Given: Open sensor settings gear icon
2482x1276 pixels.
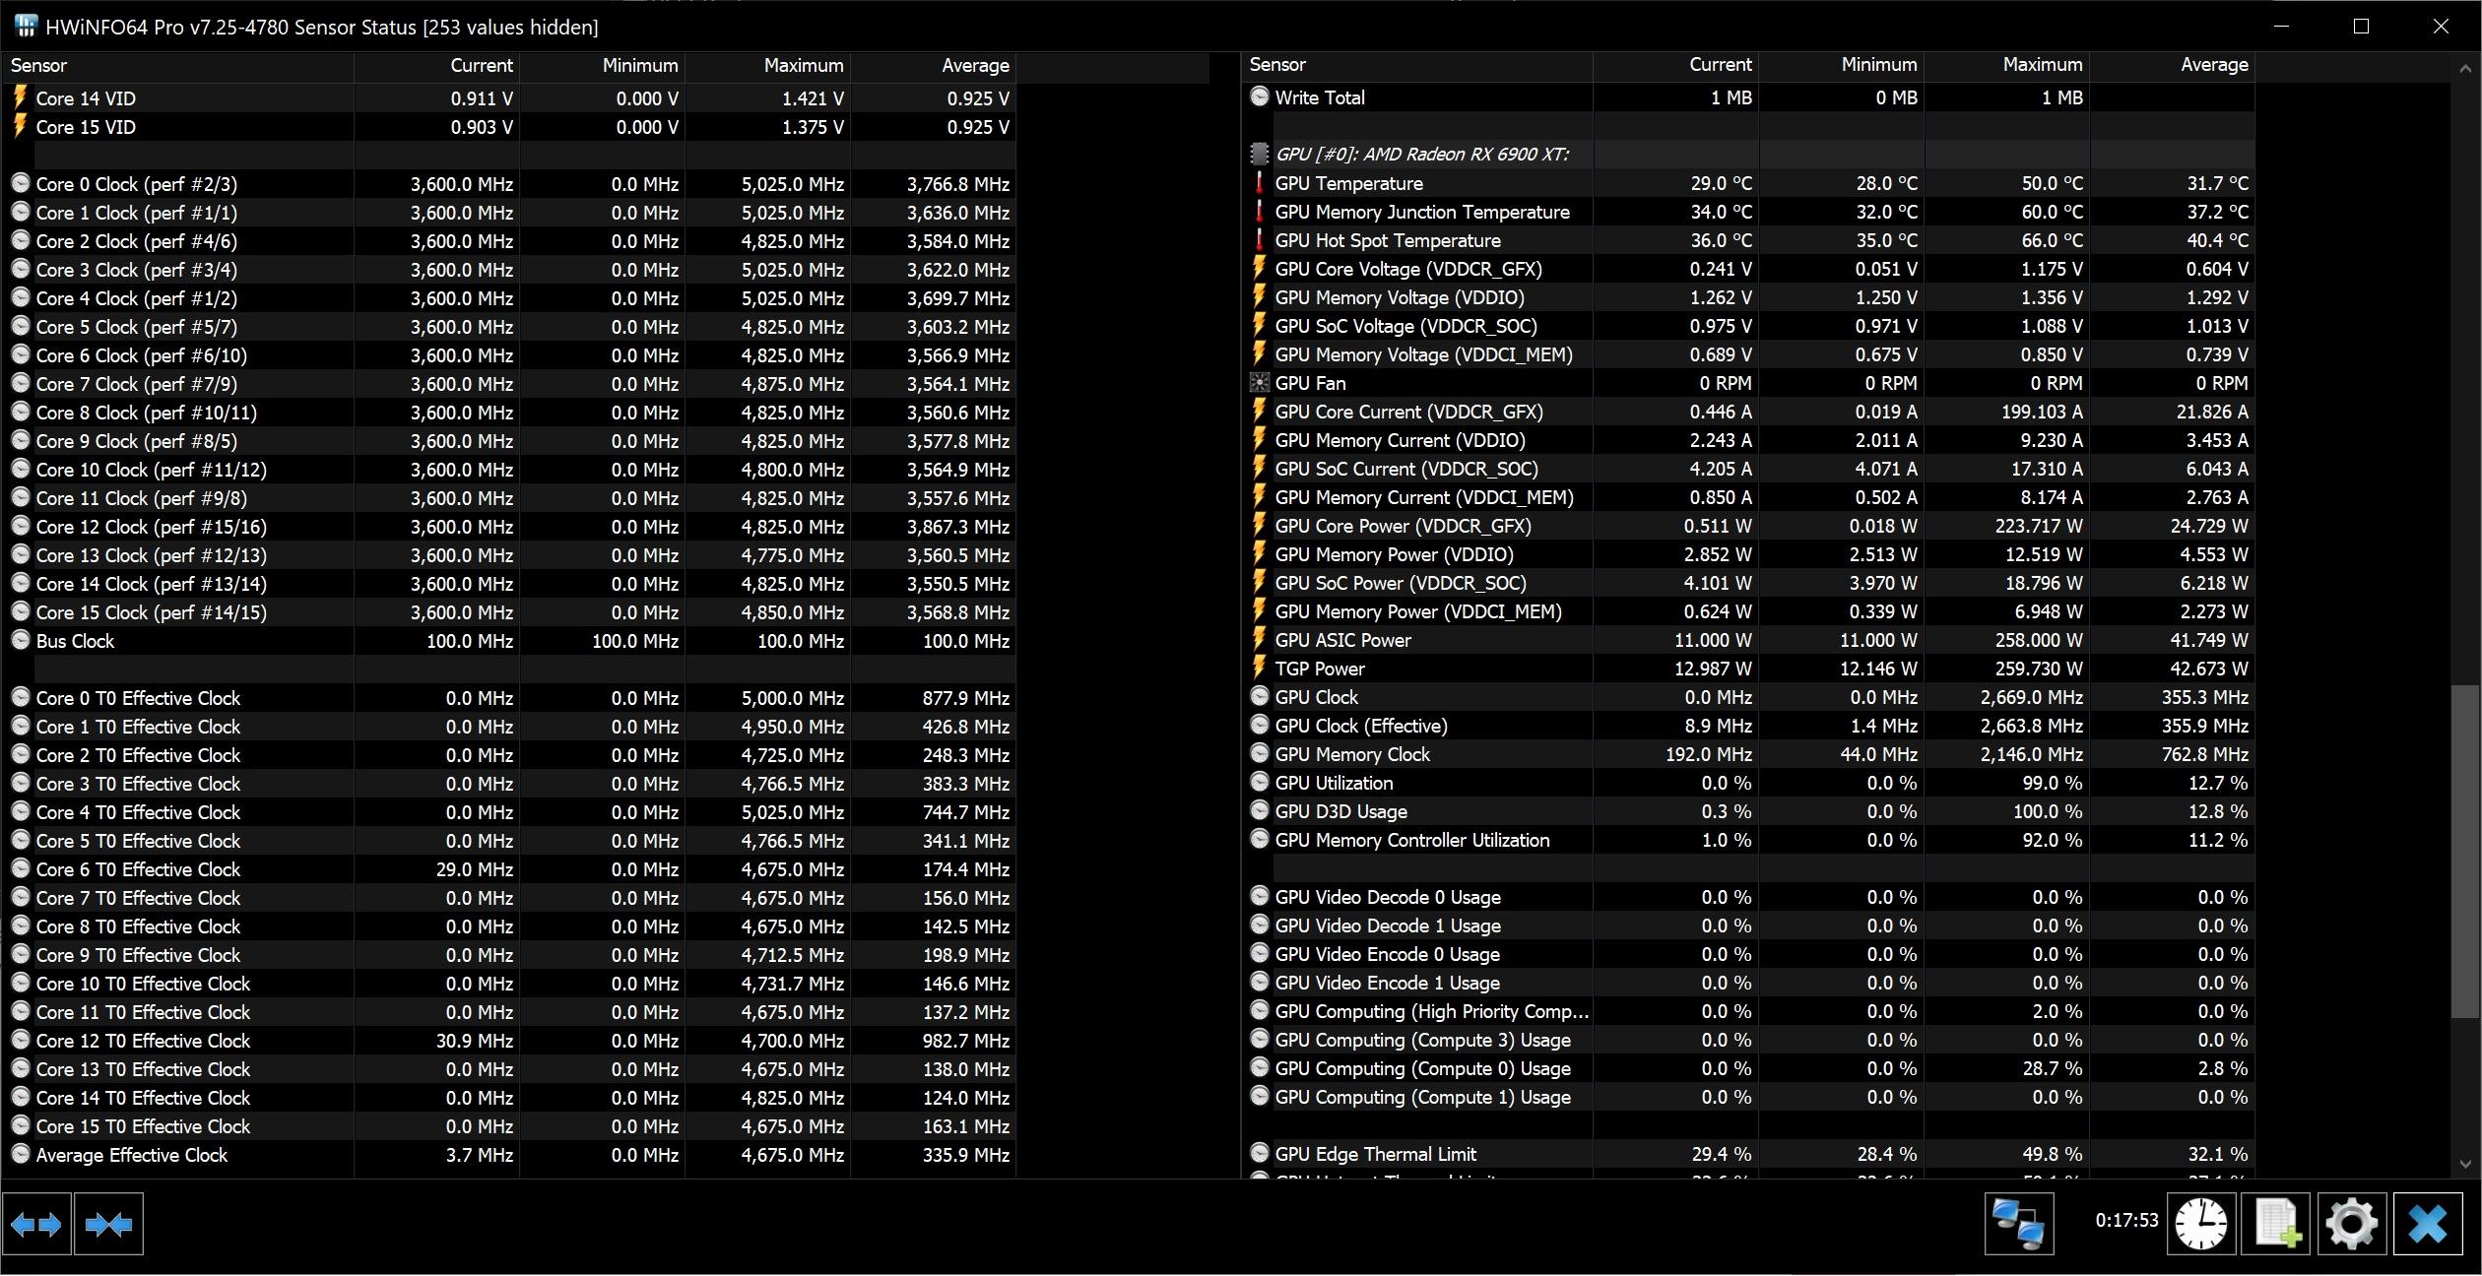Looking at the screenshot, I should [x=2352, y=1224].
